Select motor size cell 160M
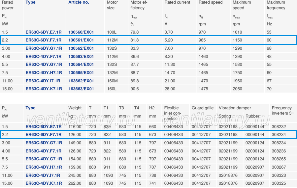Viewport: 297px width, 188px height. point(112,81)
